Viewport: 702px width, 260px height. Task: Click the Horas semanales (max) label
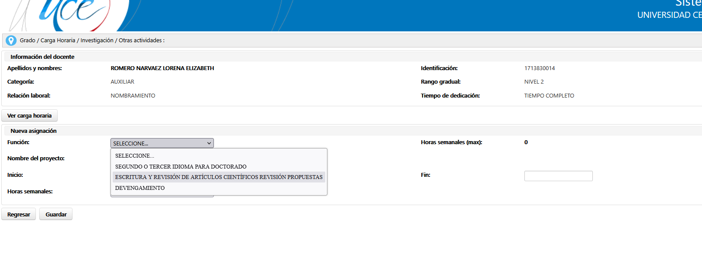tap(451, 142)
